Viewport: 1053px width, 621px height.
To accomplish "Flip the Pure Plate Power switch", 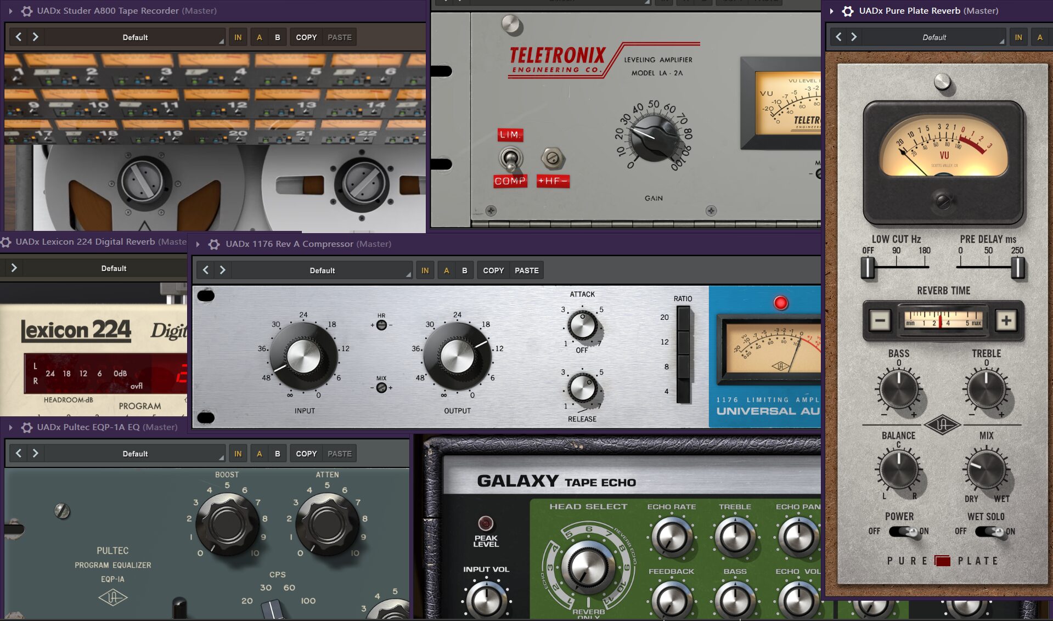I will pyautogui.click(x=904, y=532).
